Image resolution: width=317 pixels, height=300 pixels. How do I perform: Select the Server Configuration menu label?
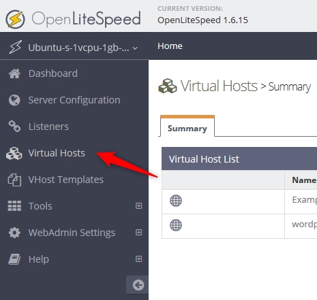(74, 100)
